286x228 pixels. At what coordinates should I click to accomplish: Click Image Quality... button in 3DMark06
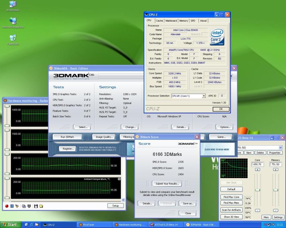pos(104,137)
